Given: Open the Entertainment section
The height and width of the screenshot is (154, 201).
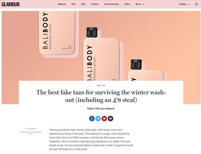Looking at the screenshot, I should point(112,4).
